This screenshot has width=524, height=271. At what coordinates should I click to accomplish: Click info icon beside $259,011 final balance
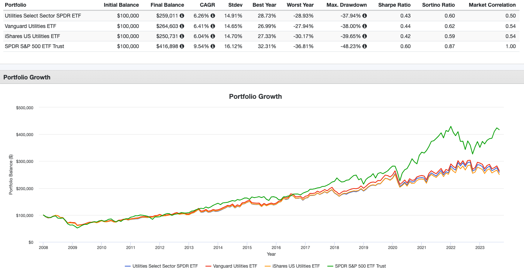(182, 16)
